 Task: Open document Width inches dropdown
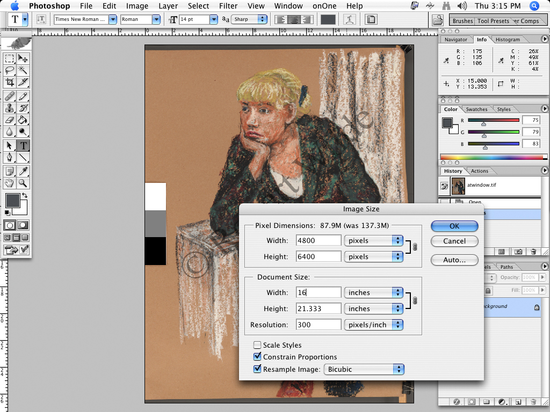[x=374, y=292]
